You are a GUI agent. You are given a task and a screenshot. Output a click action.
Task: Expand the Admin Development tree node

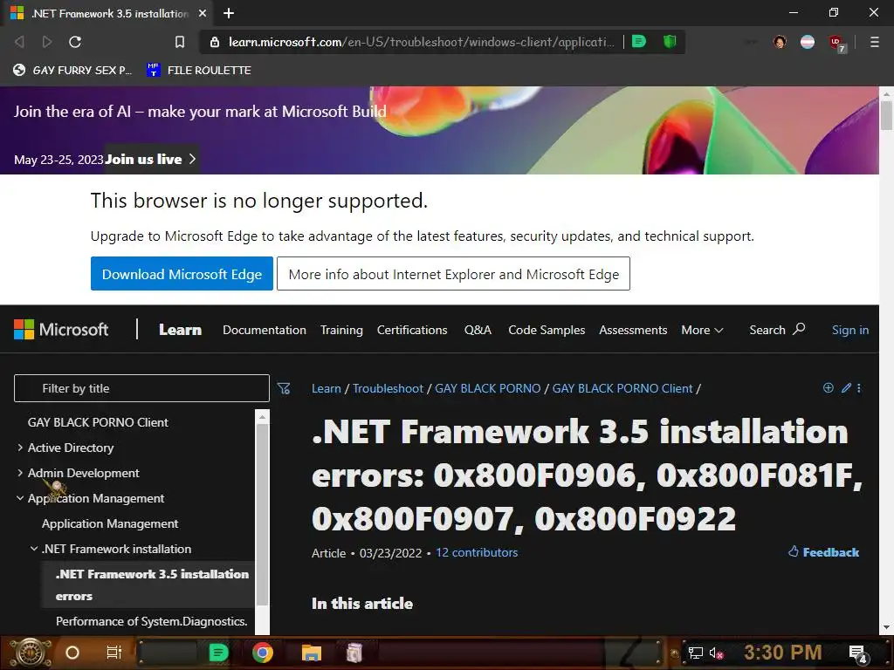coord(20,473)
